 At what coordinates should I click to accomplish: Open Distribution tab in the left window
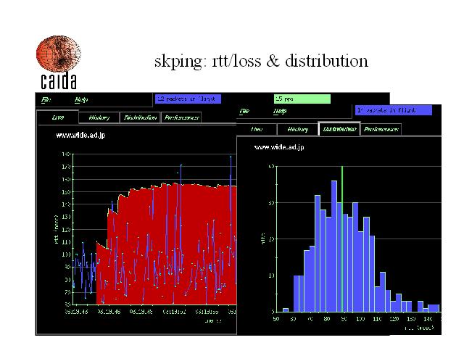139,117
